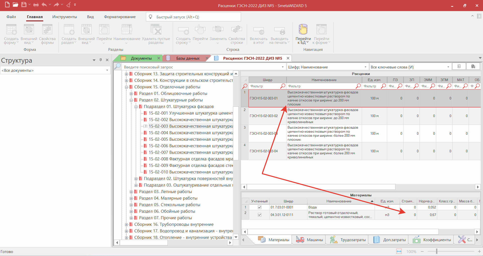Click the magnifier icon in Наименование filter cell
Screen dimensions: 483x256
point(358,86)
